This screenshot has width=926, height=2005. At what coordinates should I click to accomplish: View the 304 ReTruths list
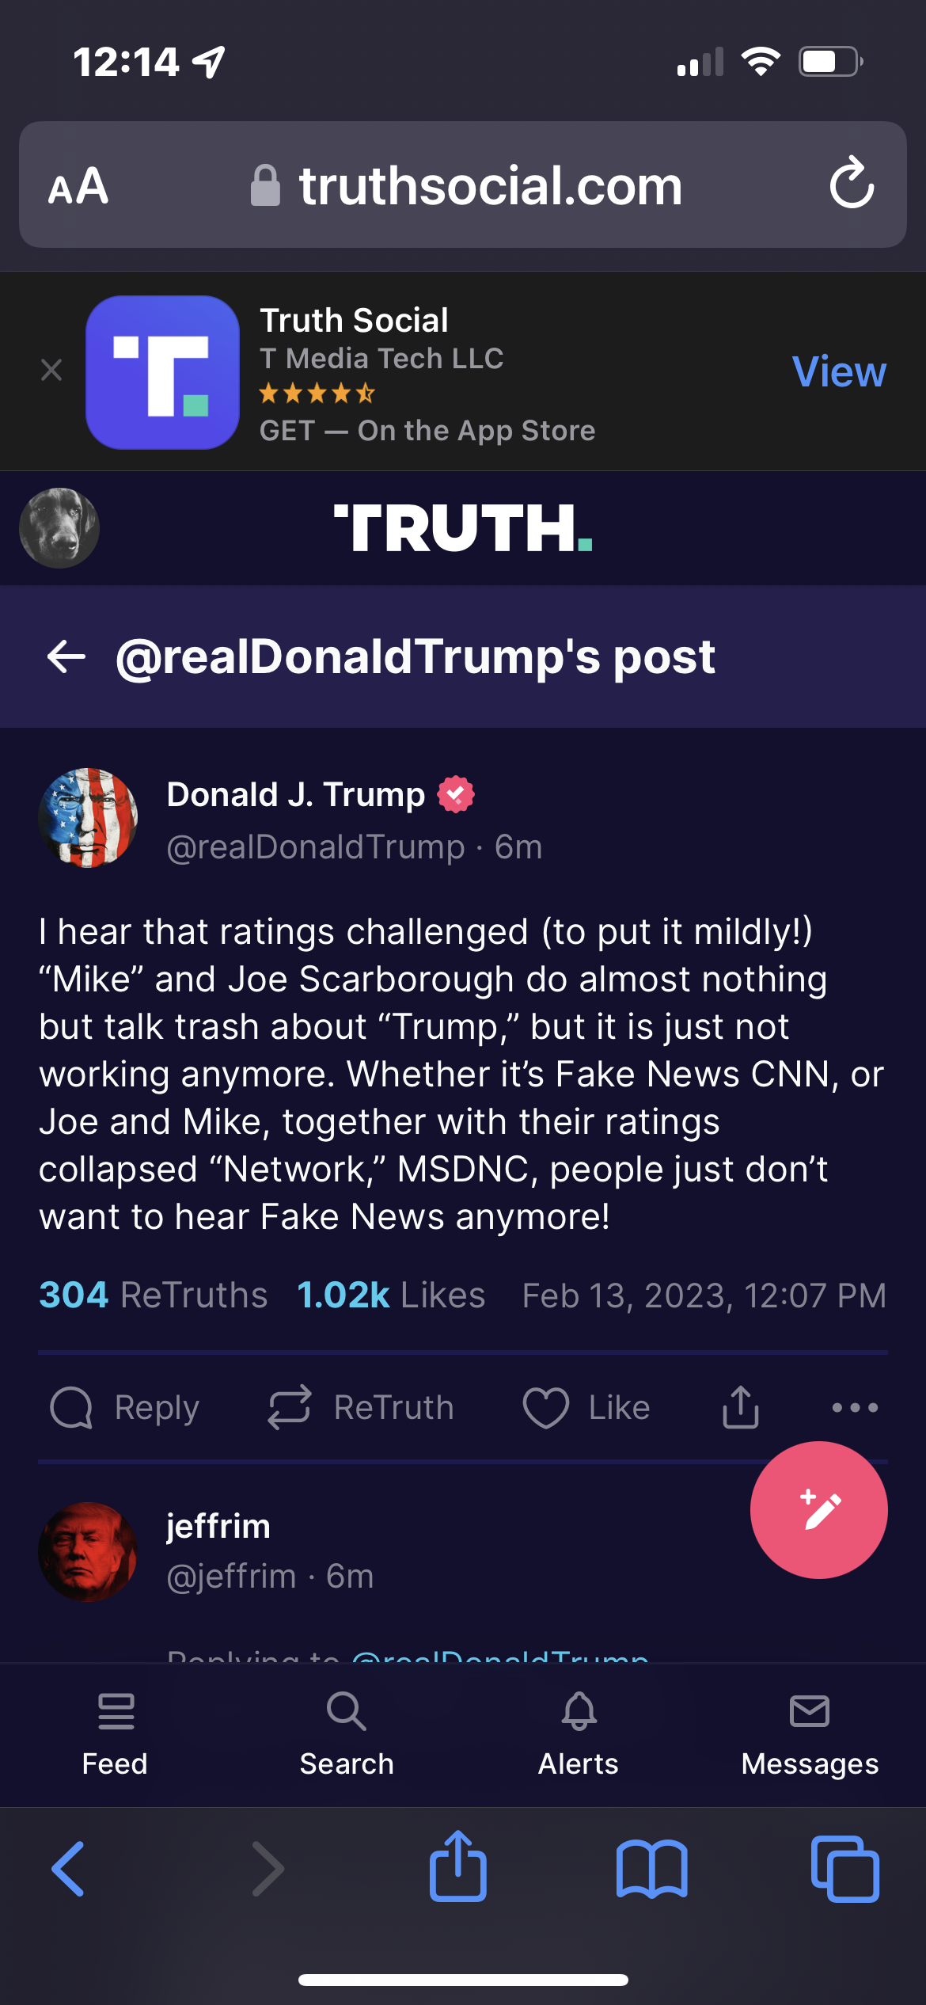click(x=154, y=1295)
